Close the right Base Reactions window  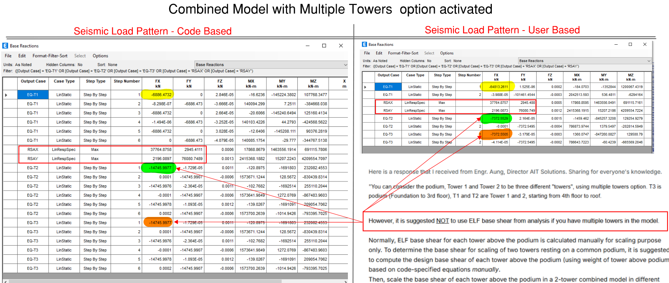coord(645,44)
